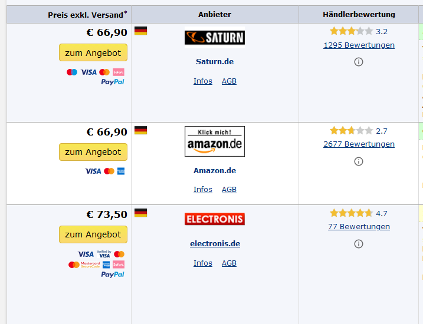Click the Händlerbewertung column header

pyautogui.click(x=359, y=14)
